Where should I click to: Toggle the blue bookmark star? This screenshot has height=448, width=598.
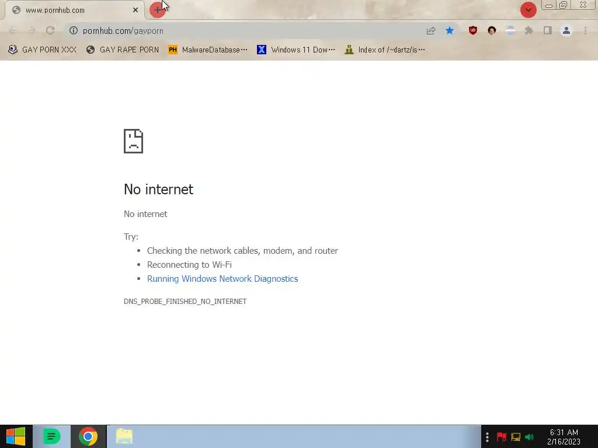(x=450, y=30)
